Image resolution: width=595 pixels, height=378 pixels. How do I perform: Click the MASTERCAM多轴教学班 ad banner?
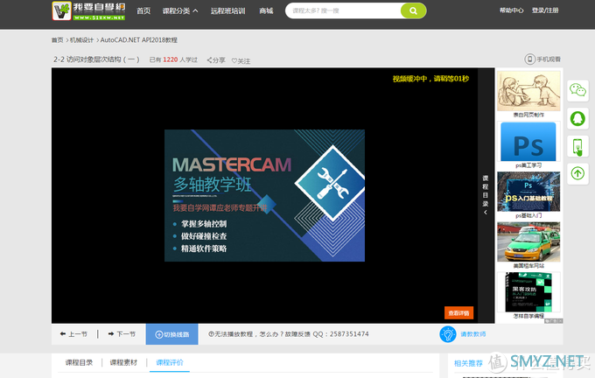click(264, 195)
